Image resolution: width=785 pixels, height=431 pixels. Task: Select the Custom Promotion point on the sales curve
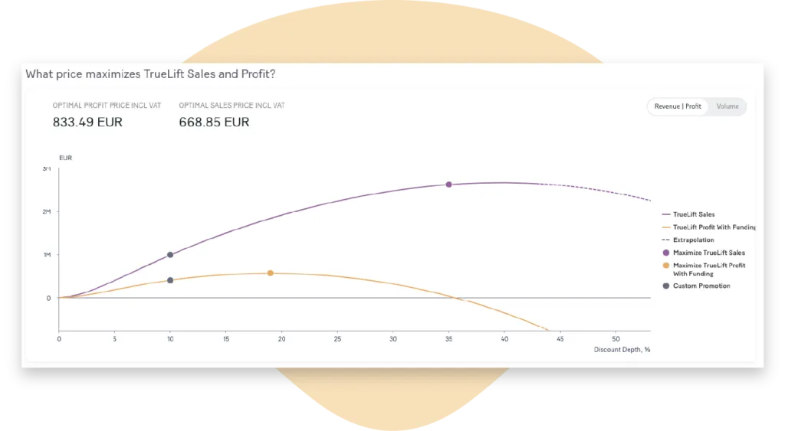[170, 255]
